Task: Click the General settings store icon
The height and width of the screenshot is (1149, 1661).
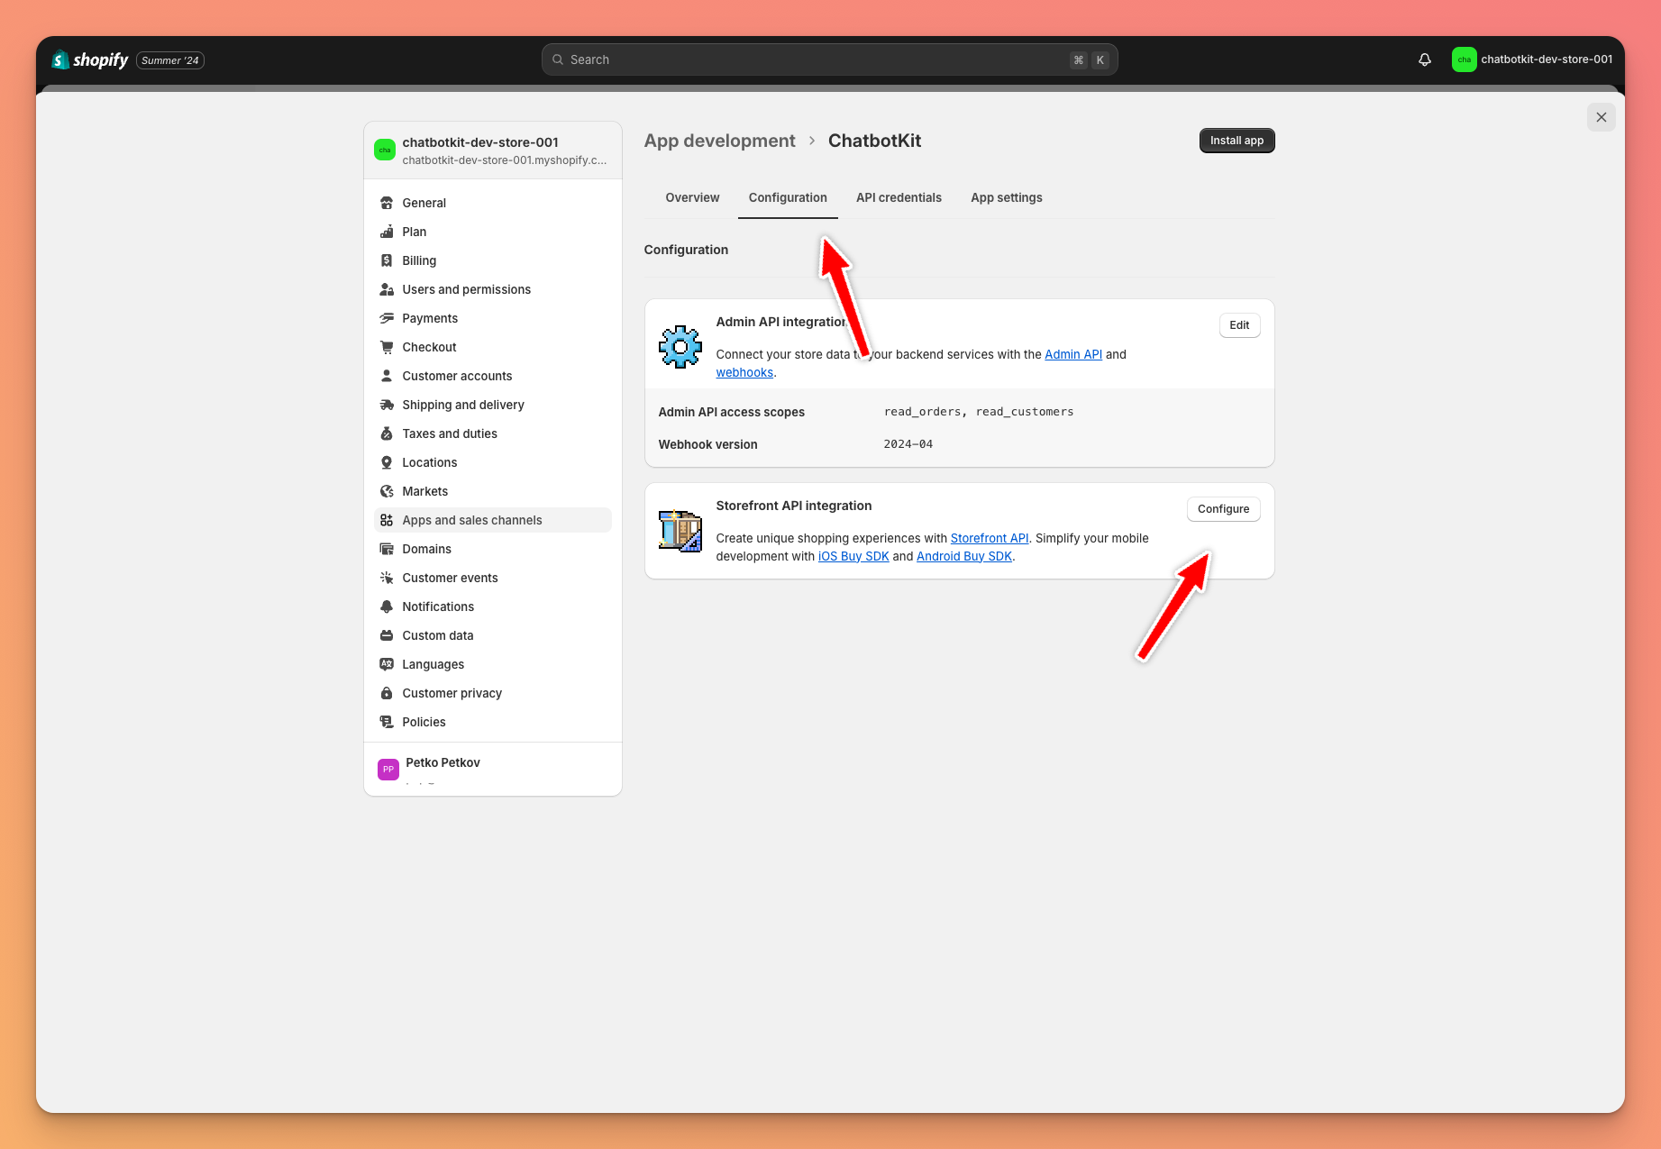Action: click(x=387, y=203)
